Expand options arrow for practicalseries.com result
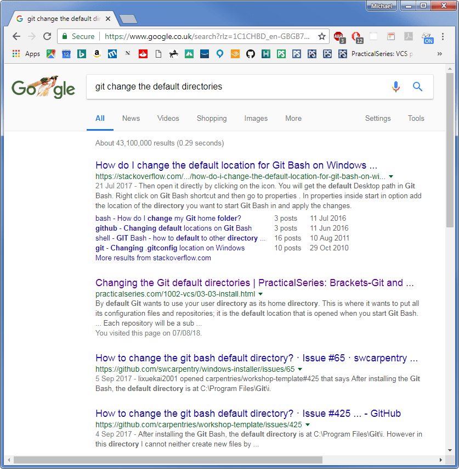The width and height of the screenshot is (459, 469). [x=260, y=294]
